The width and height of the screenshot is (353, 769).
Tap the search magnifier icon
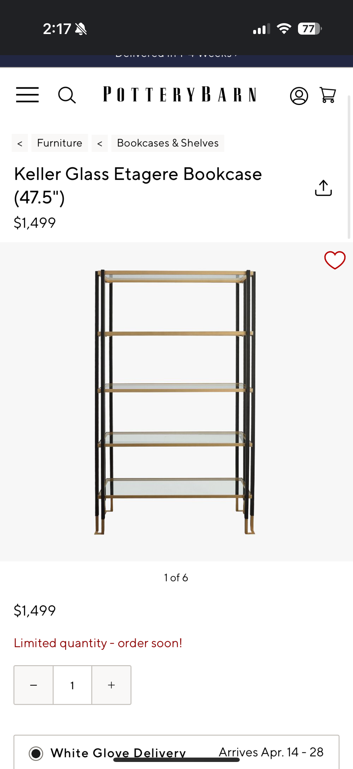click(67, 95)
